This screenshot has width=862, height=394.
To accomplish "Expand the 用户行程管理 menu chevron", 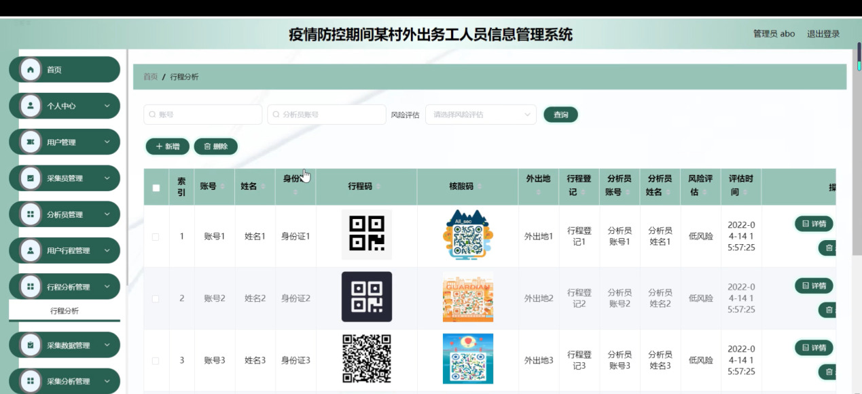I will 107,250.
